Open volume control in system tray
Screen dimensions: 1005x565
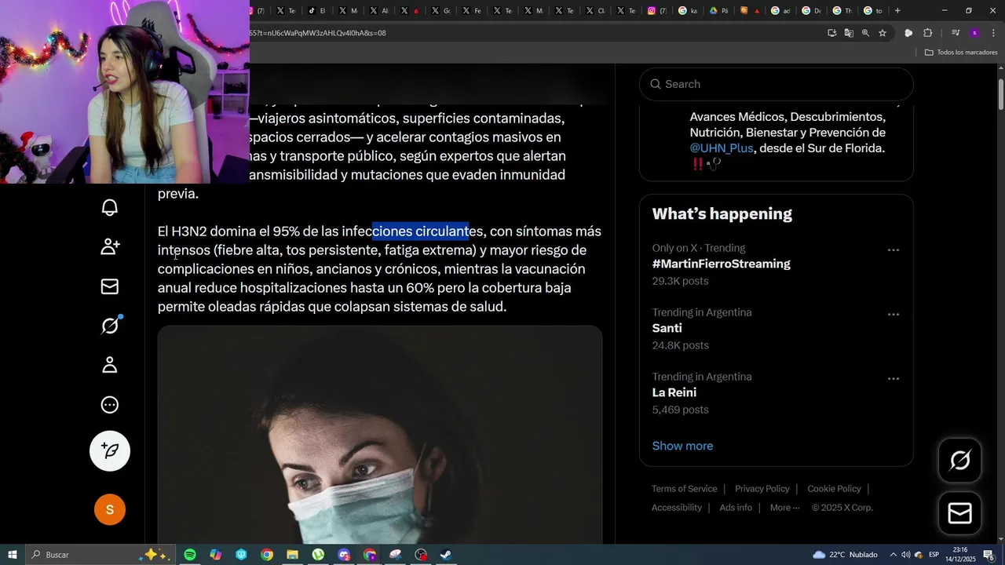coord(905,555)
